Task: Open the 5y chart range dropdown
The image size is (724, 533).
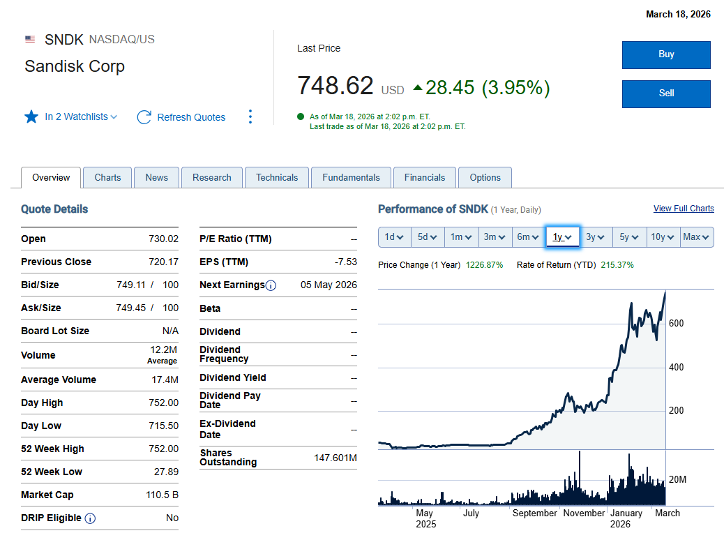Action: pyautogui.click(x=629, y=237)
